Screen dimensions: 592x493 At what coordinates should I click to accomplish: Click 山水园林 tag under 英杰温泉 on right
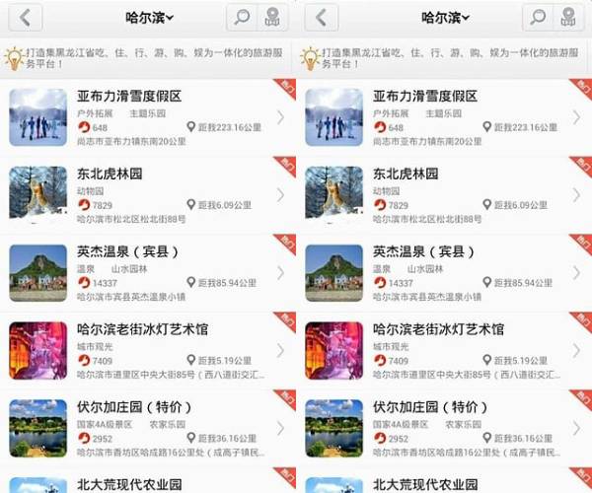[425, 268]
